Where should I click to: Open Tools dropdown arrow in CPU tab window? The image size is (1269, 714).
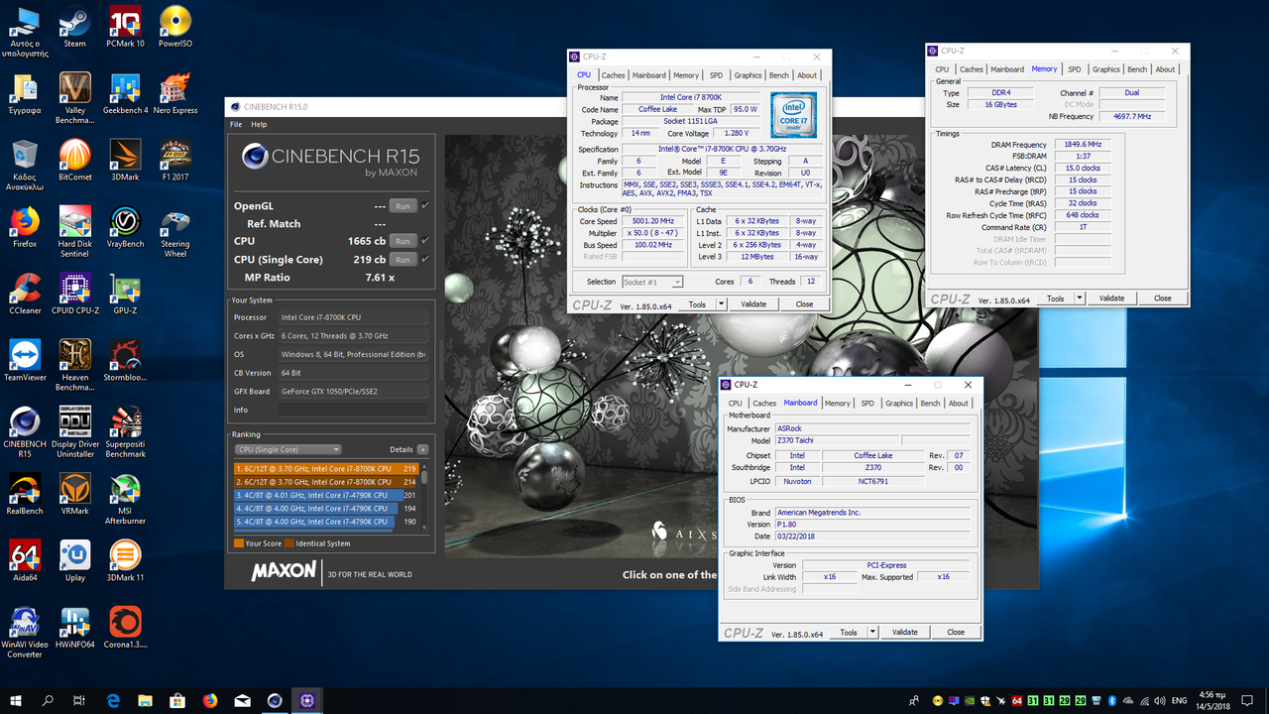721,304
